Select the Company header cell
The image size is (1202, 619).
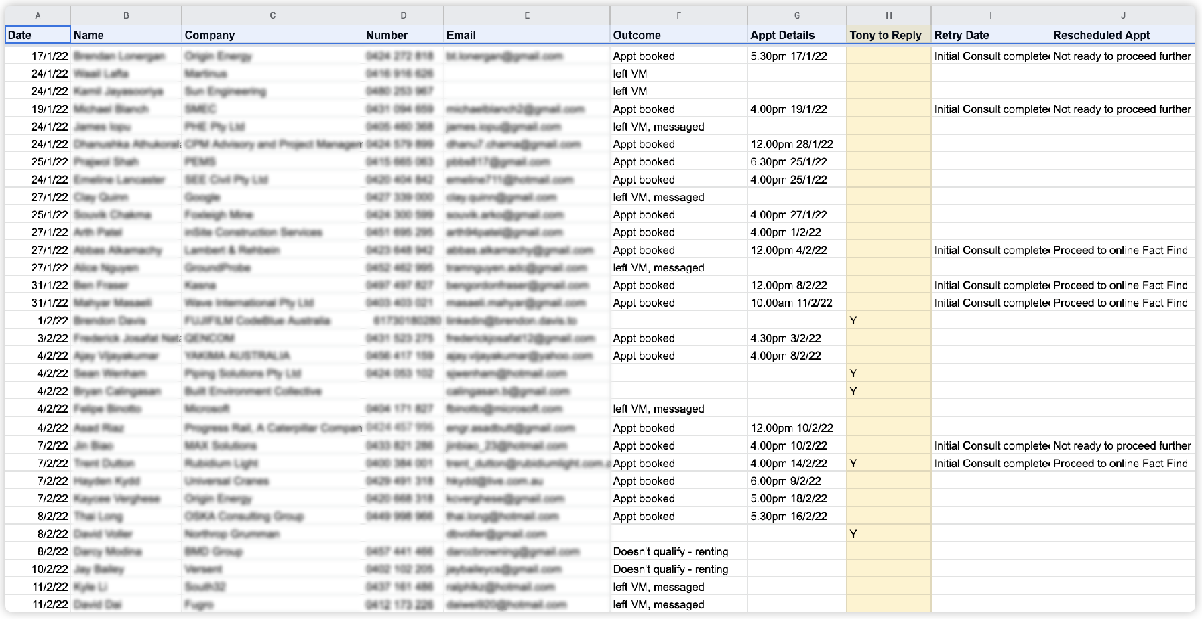[x=272, y=35]
